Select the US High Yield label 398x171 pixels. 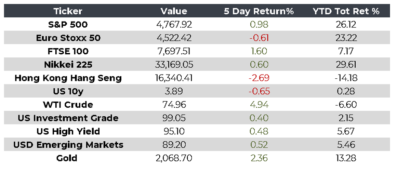click(x=68, y=131)
